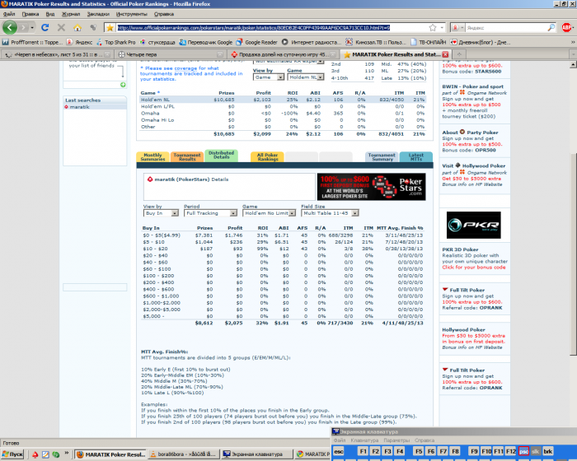This screenshot has height=461, width=577.
Task: Select the All Poker Rankings tab
Action: tap(268, 156)
